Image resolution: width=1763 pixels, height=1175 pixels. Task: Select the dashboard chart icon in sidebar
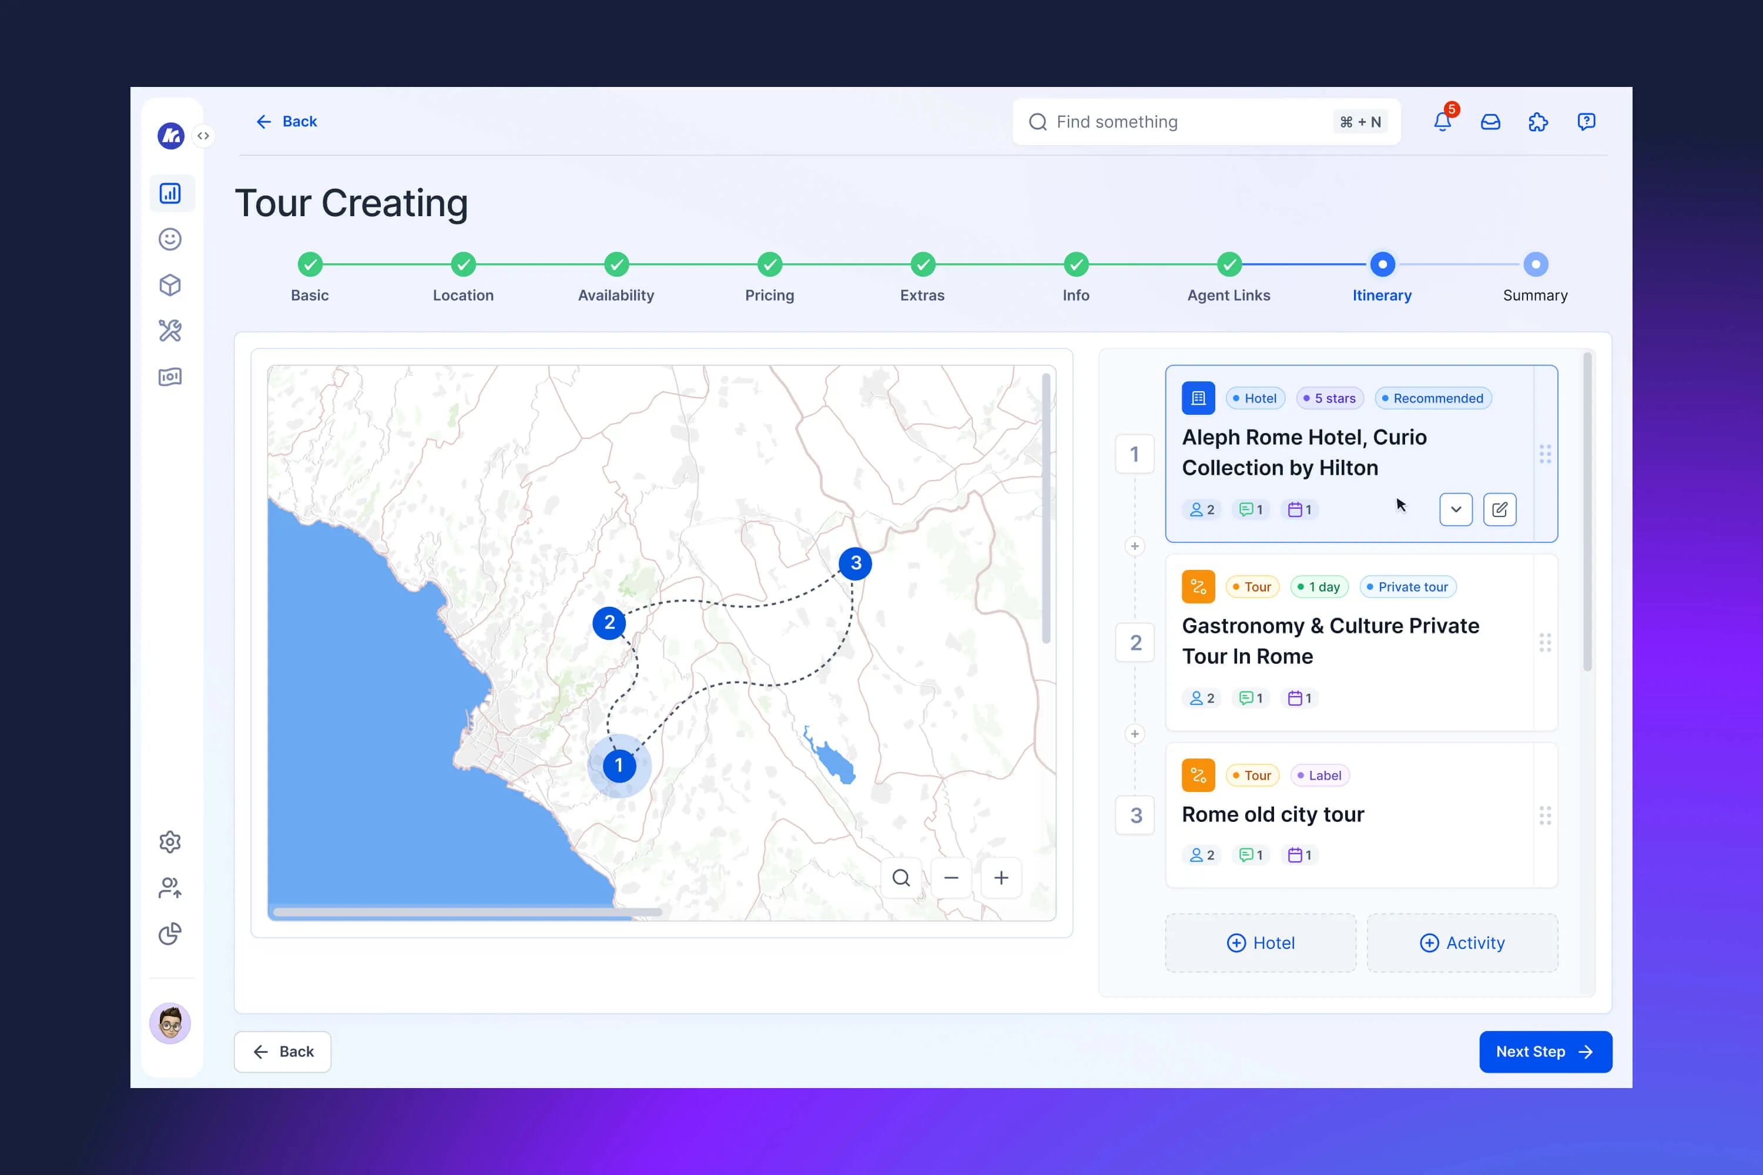pyautogui.click(x=170, y=193)
